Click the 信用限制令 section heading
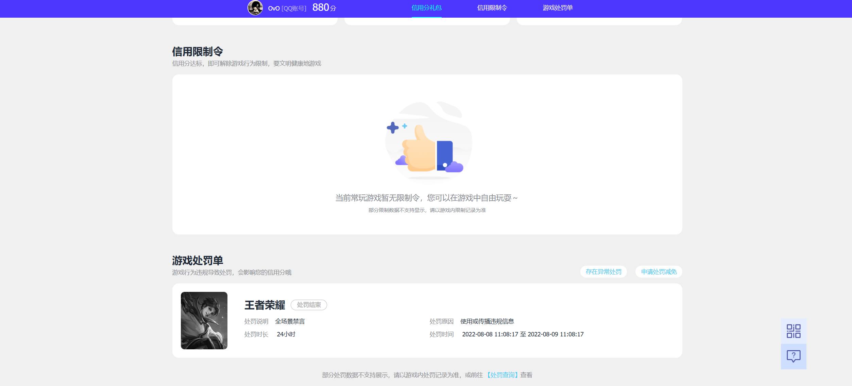852x386 pixels. (x=198, y=52)
